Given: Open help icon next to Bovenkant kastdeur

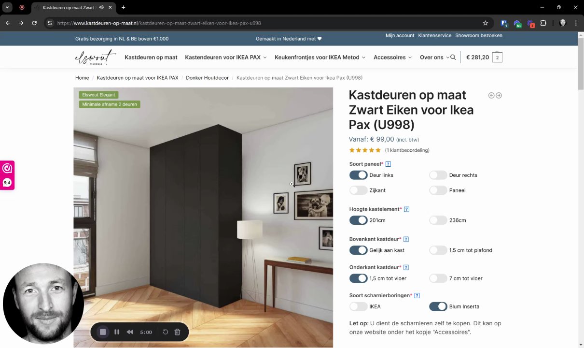Looking at the screenshot, I should coord(406,239).
